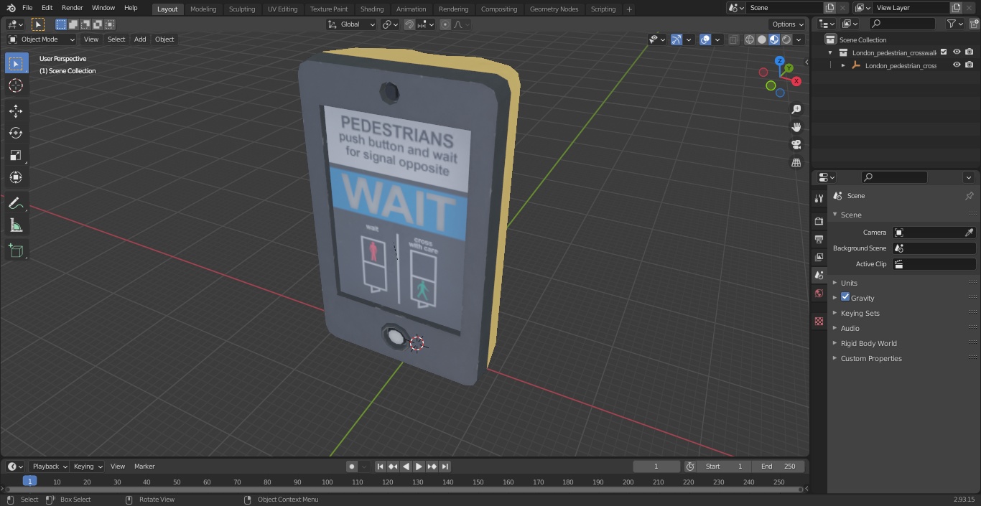Click the eyedropper next to the Camera field
Screen dimensions: 981x506
click(969, 233)
